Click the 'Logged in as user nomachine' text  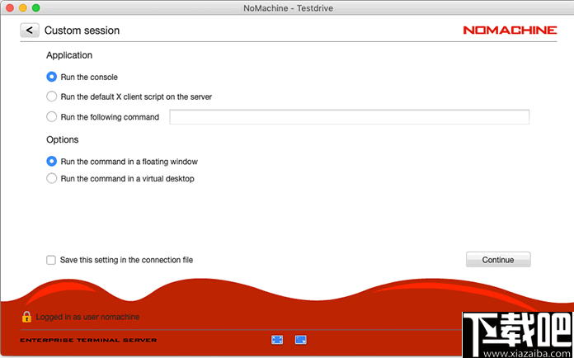coord(87,317)
